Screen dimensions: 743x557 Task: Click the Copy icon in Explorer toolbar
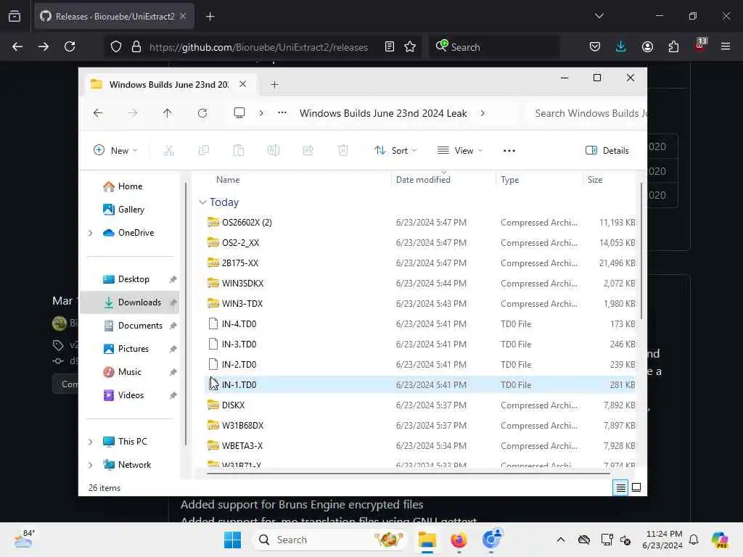(x=204, y=151)
